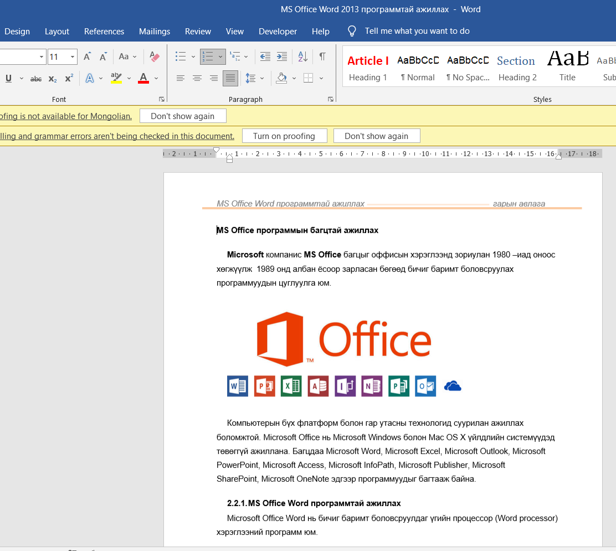Open the font name dropdown list

41,57
